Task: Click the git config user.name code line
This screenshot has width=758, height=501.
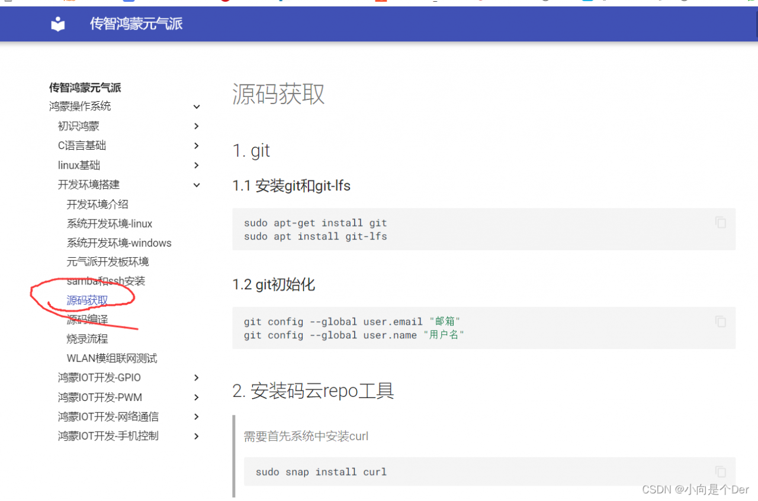Action: [354, 335]
